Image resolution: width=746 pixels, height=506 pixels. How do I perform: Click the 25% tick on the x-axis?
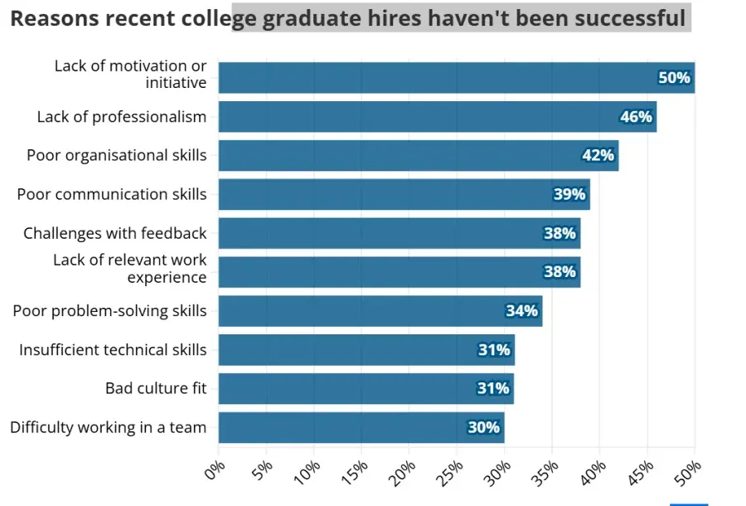449,472
